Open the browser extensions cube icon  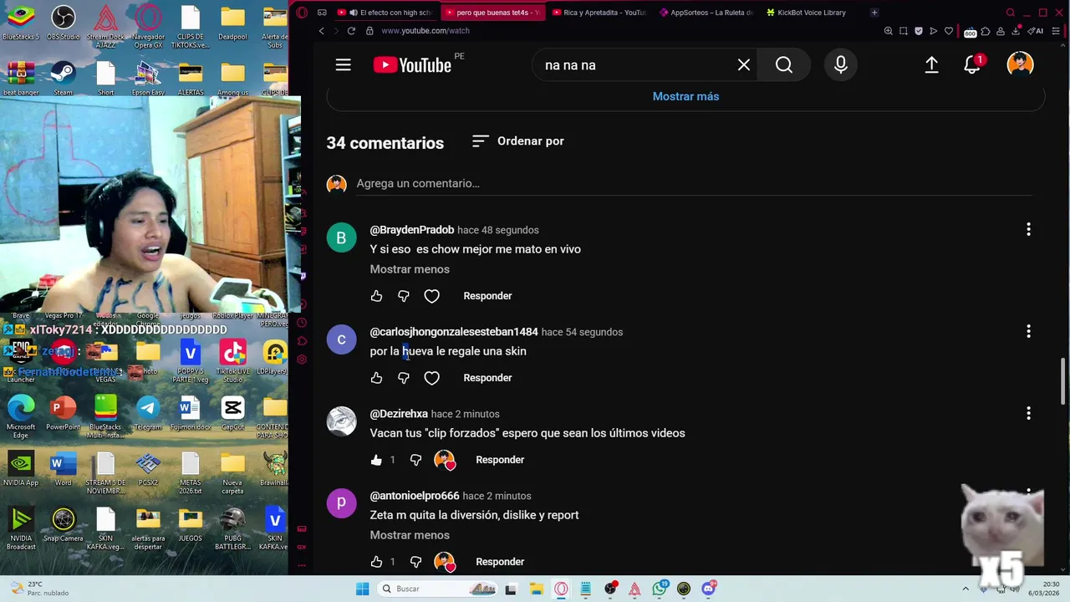tap(986, 31)
